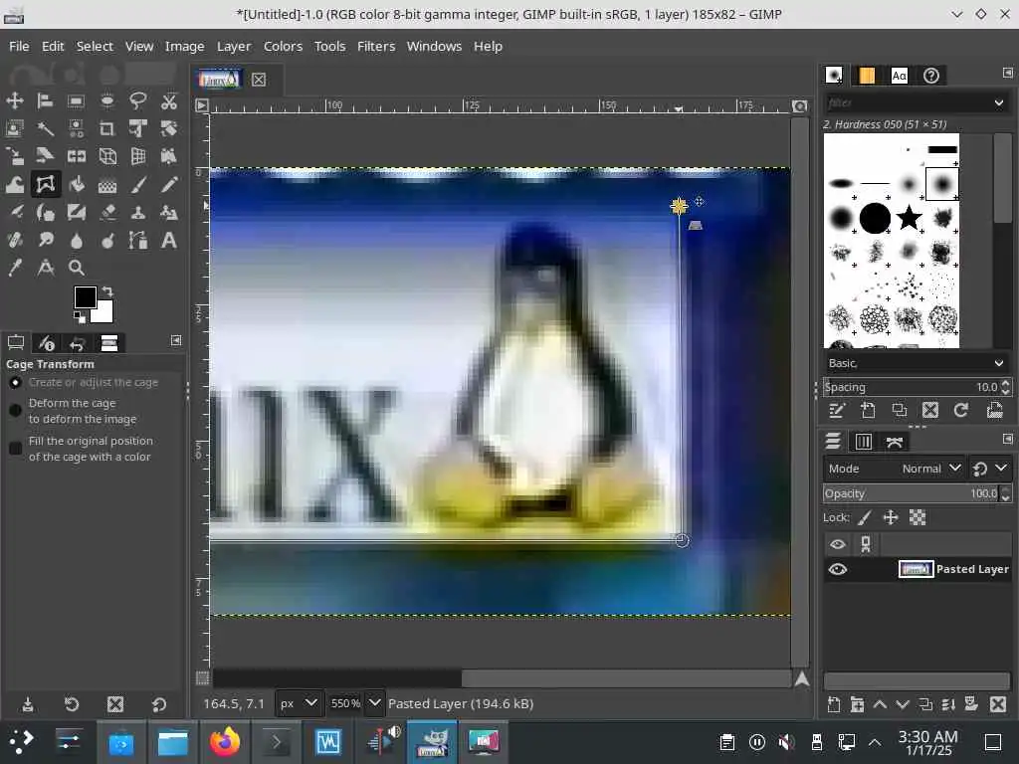Open the Basic brush tag dropdown

[917, 363]
